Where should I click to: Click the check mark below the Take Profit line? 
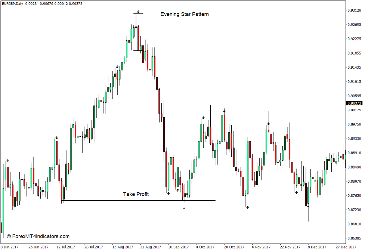tap(185, 208)
